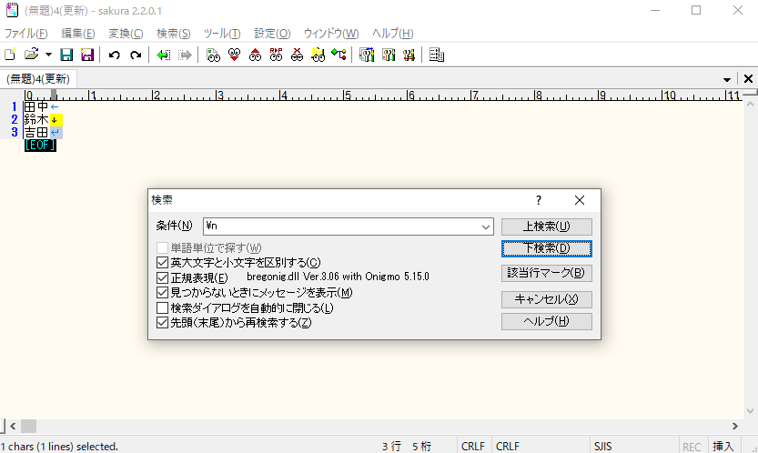Uncheck the 正規表現 checkbox

pos(163,277)
